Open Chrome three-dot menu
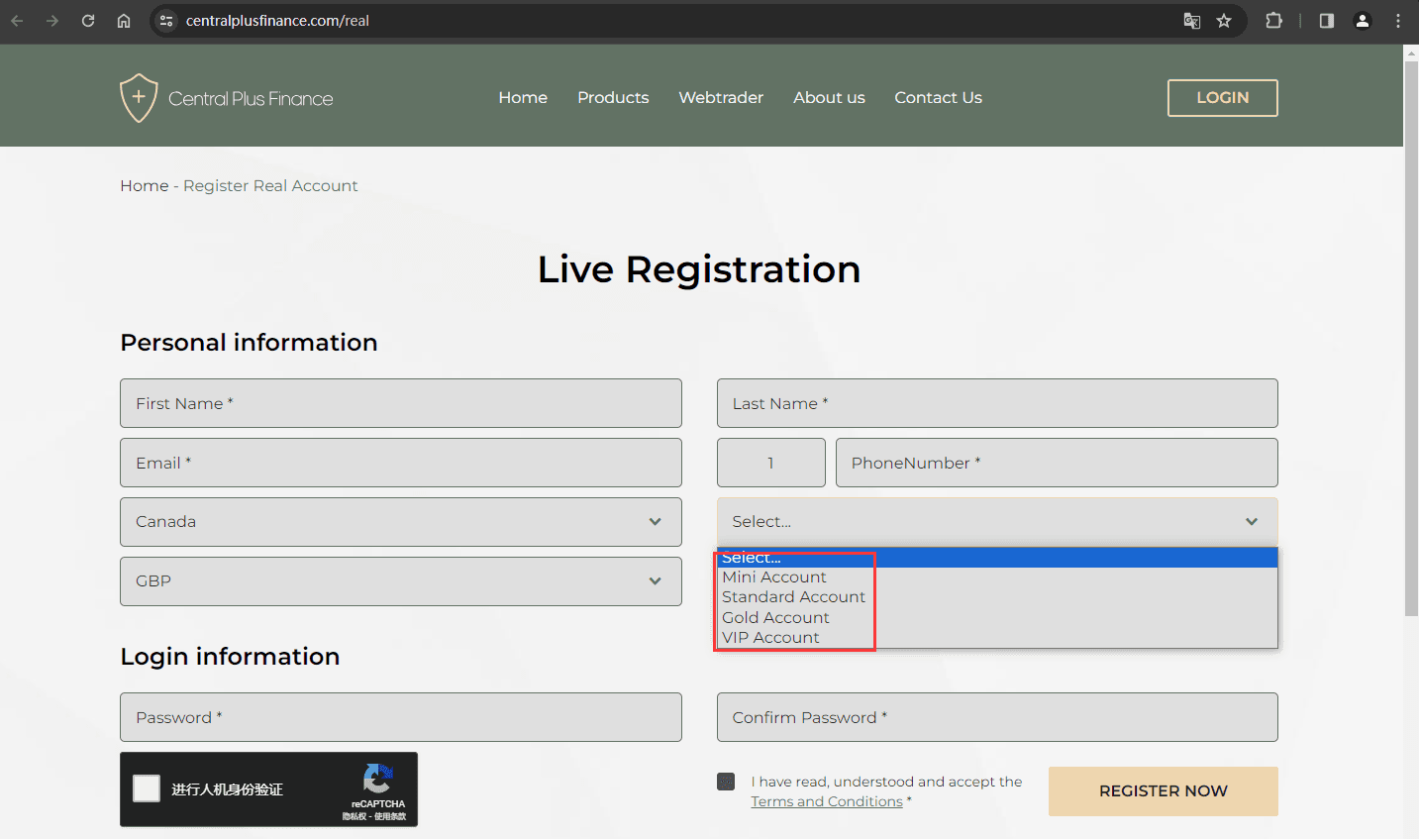The height and width of the screenshot is (839, 1419). [1398, 21]
